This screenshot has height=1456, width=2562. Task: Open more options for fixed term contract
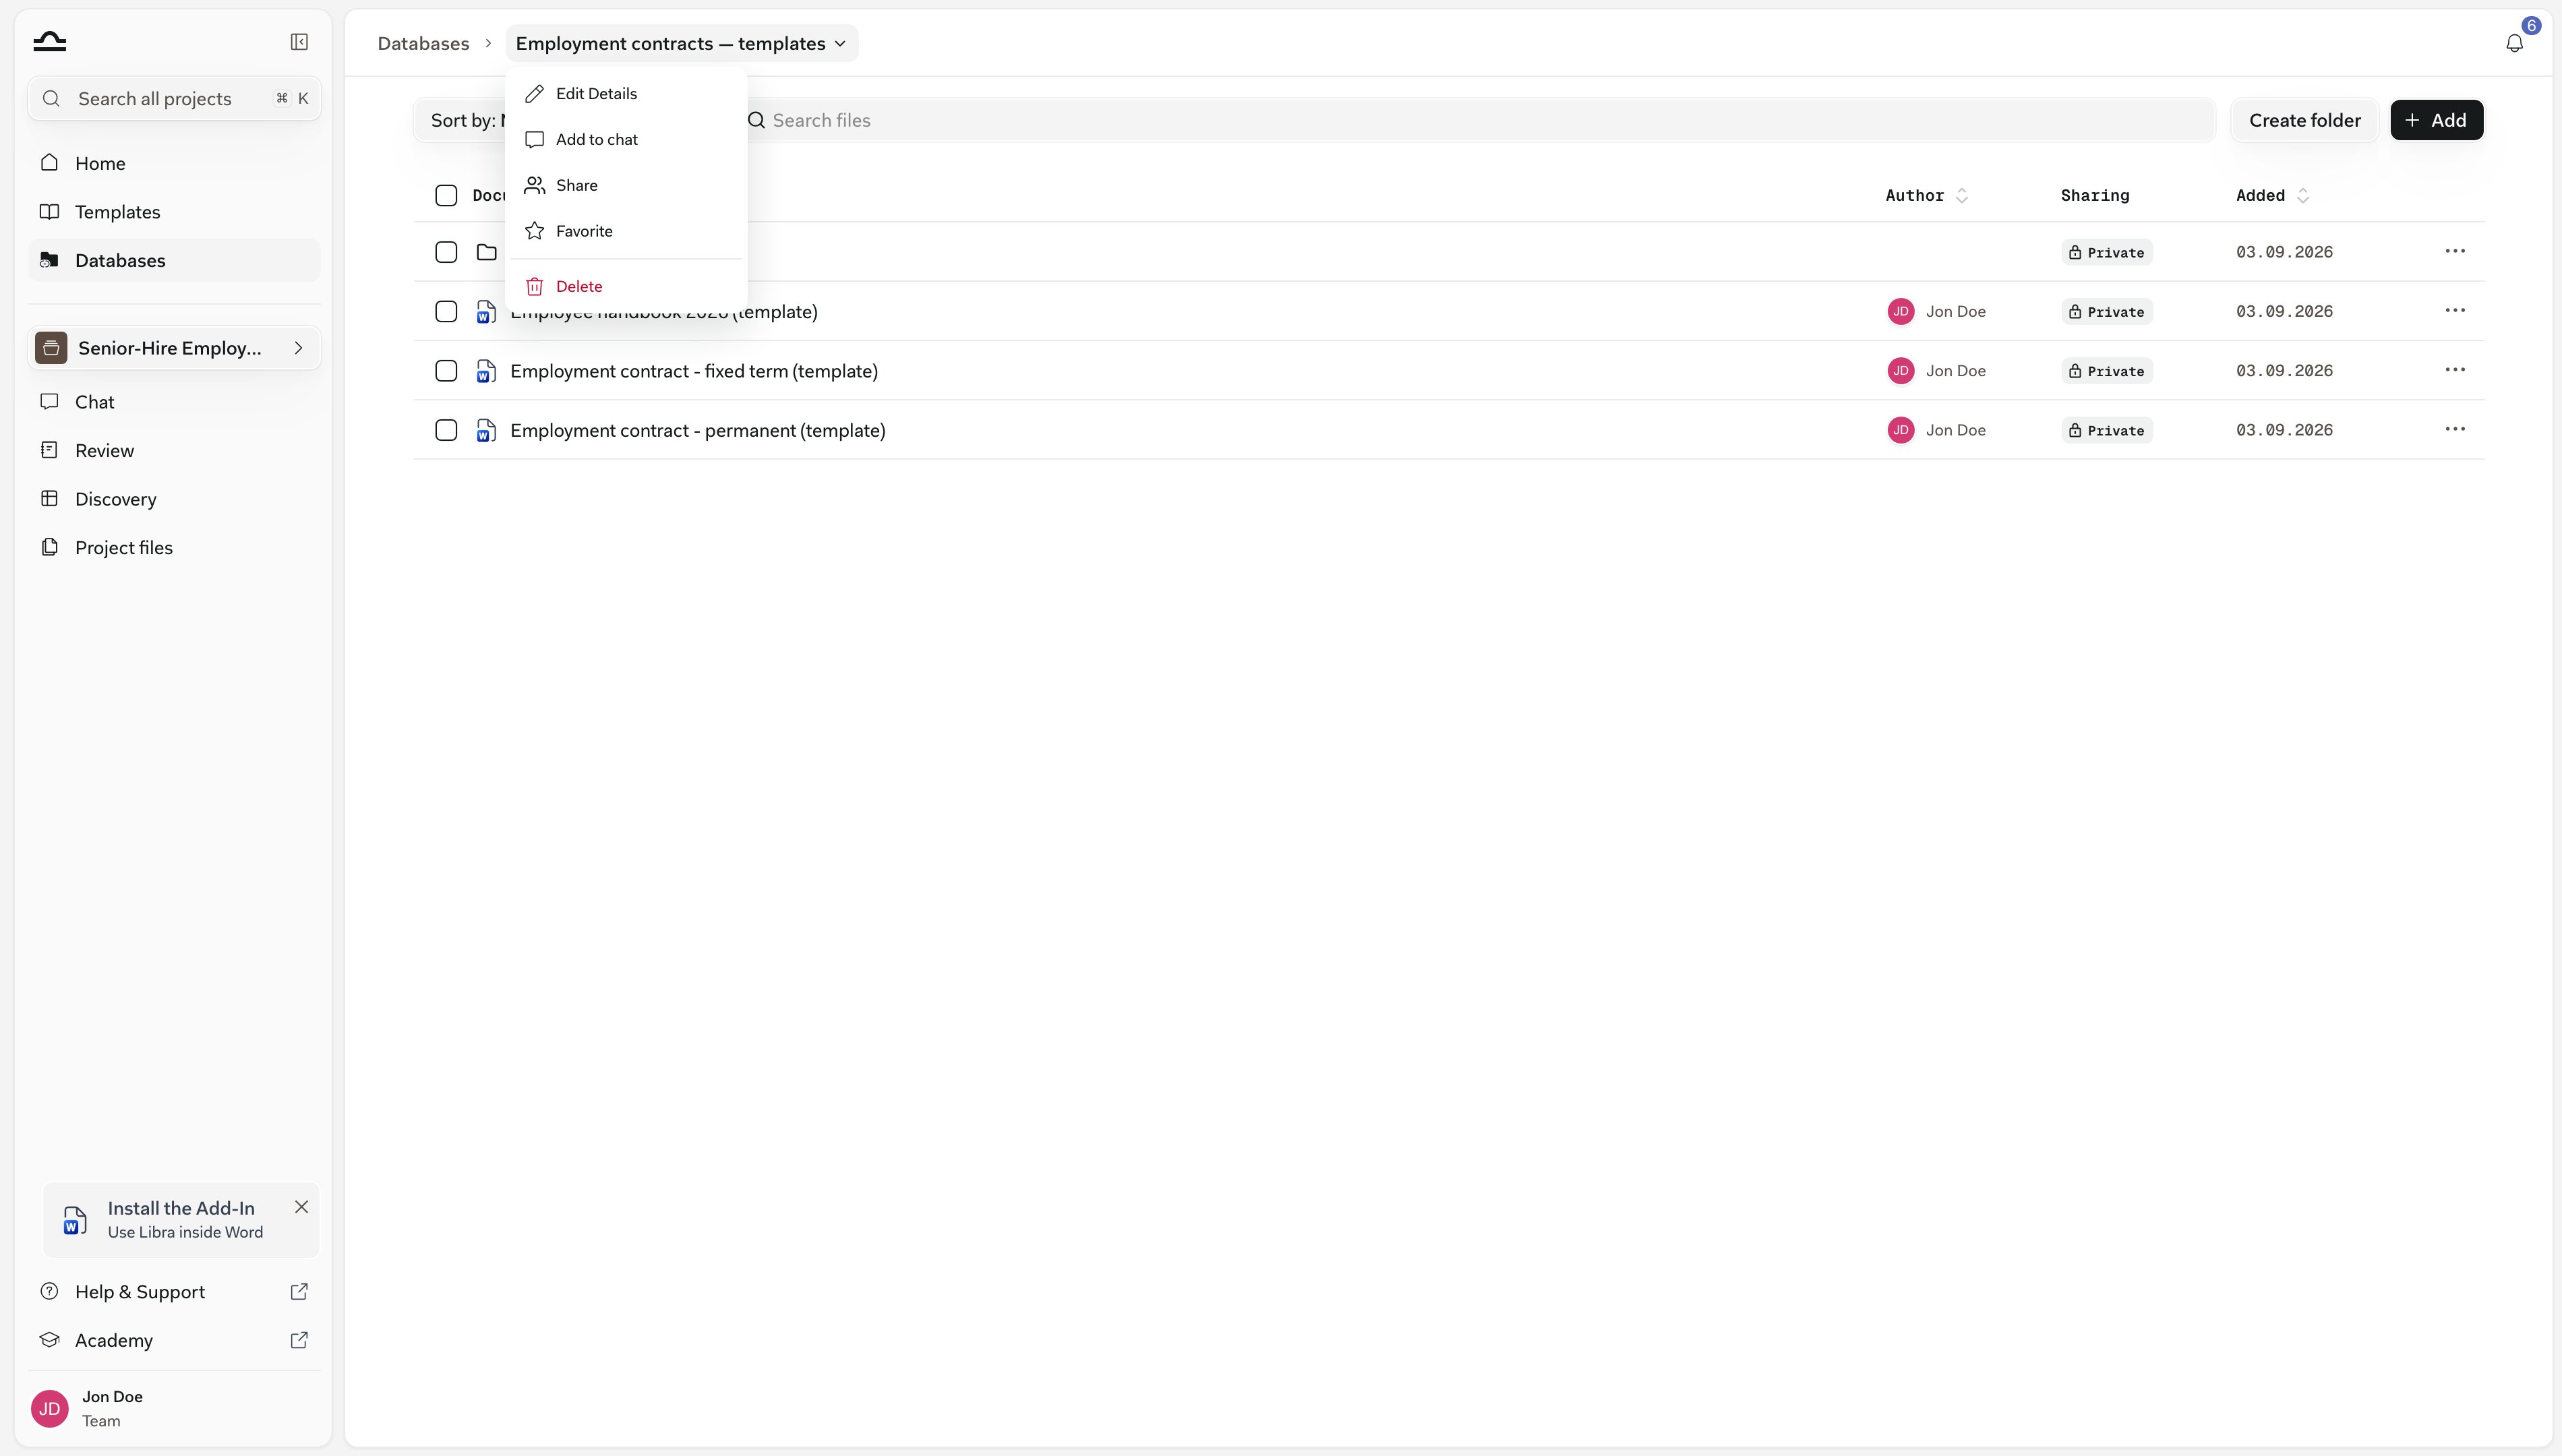2455,370
